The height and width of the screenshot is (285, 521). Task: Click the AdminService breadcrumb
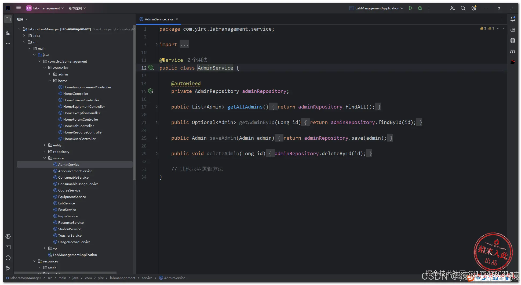(172, 278)
